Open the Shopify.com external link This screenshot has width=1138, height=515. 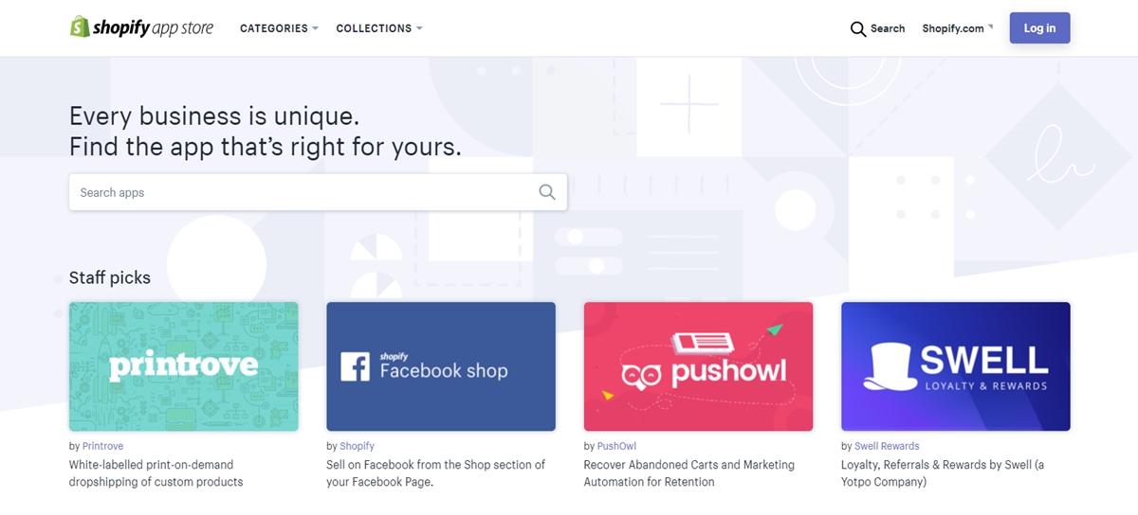957,28
